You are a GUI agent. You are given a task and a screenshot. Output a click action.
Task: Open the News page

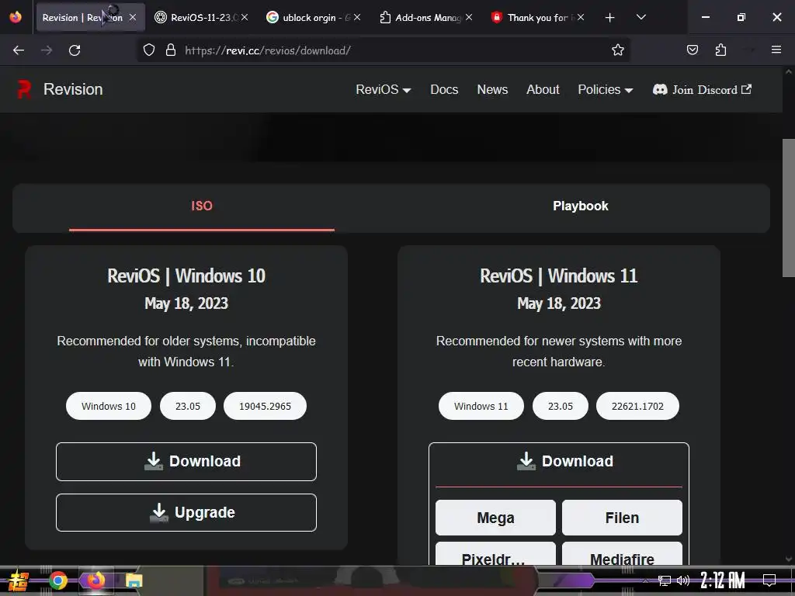(x=492, y=90)
